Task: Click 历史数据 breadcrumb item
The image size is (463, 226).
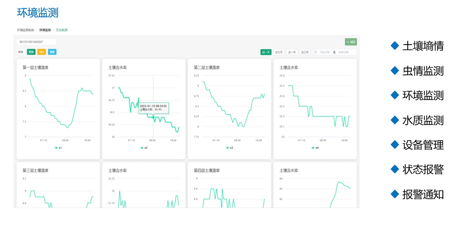Action: pyautogui.click(x=62, y=30)
